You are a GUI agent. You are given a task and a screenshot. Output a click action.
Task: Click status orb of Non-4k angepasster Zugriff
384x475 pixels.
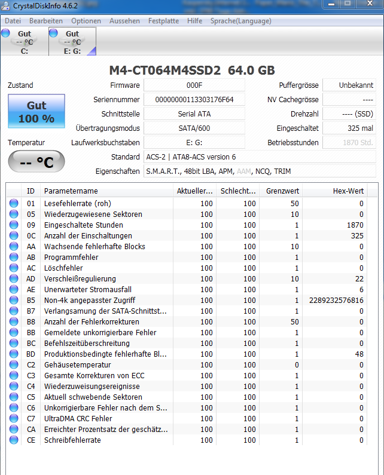(14, 300)
